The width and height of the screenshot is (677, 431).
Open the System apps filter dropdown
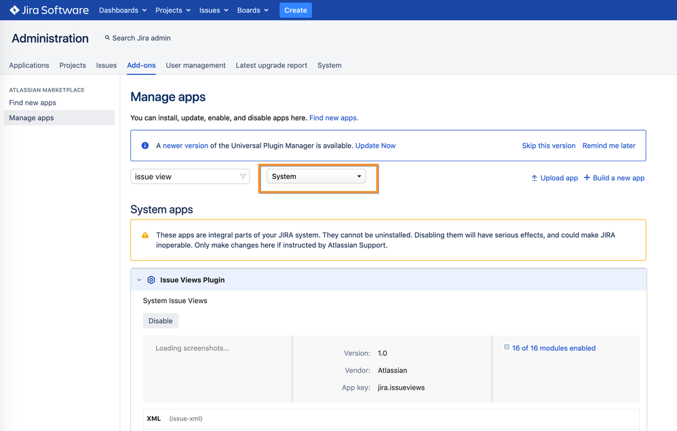click(316, 176)
